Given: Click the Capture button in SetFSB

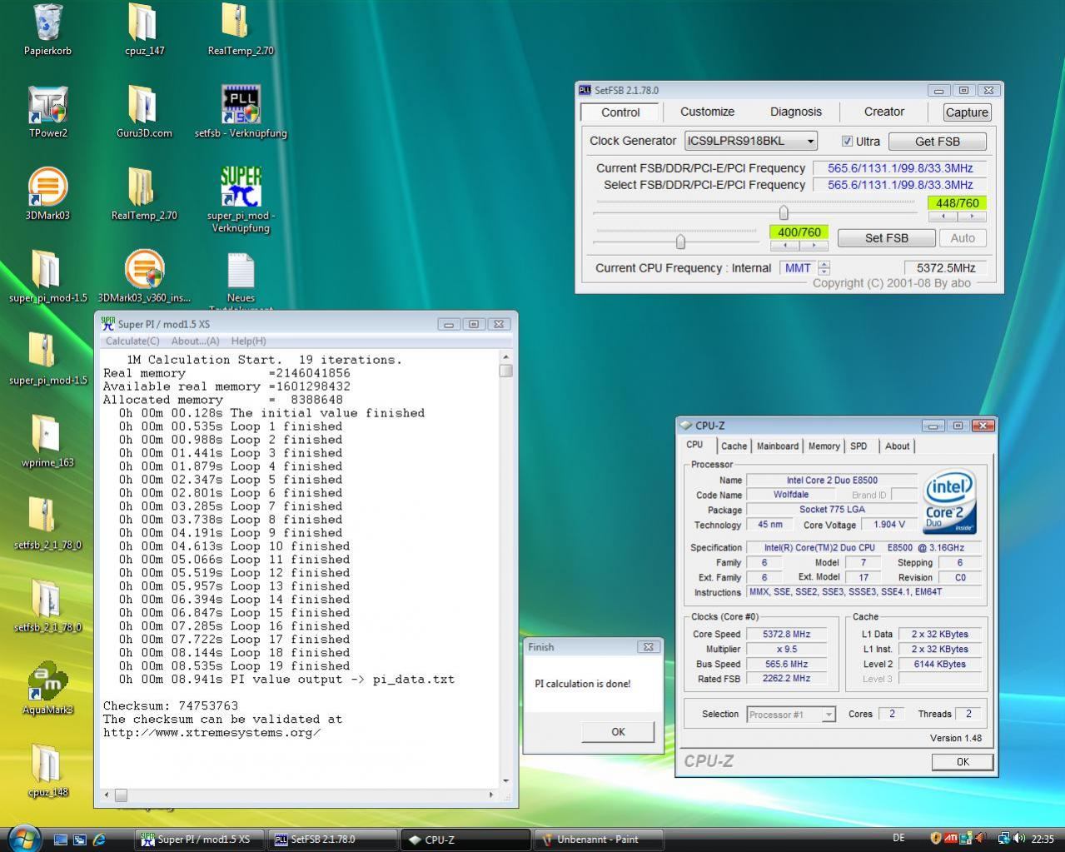Looking at the screenshot, I should pos(967,112).
